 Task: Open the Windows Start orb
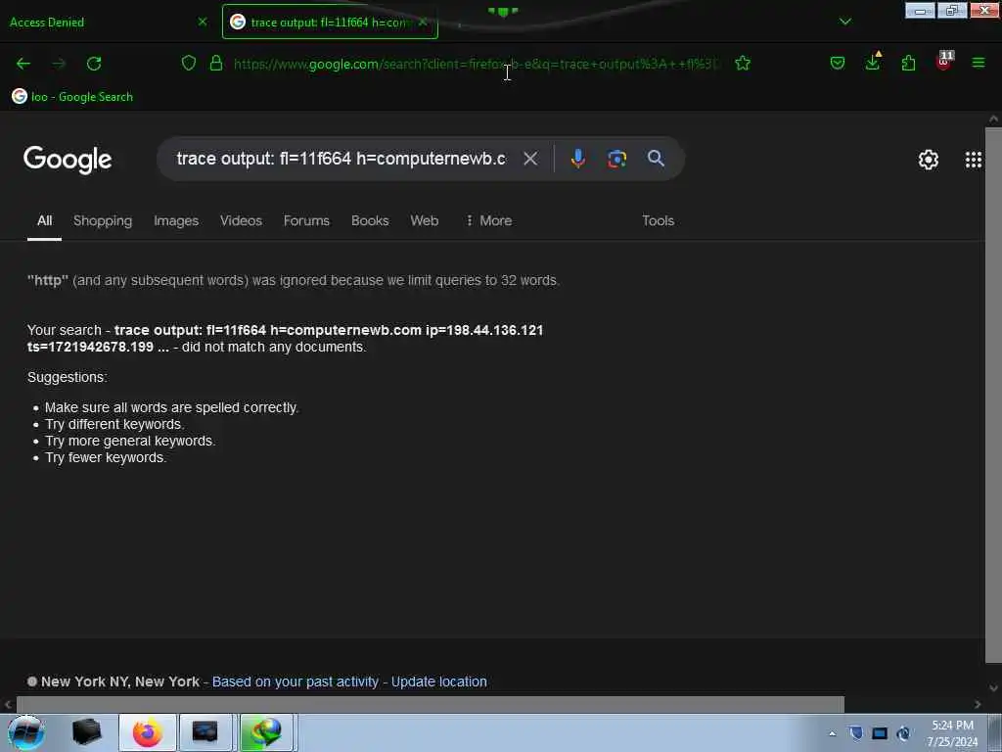(26, 732)
